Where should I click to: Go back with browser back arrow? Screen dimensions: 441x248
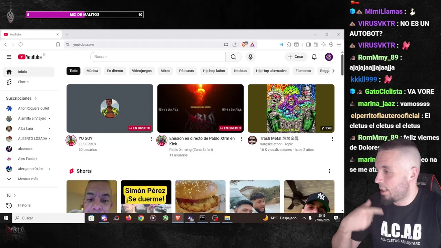click(6, 44)
